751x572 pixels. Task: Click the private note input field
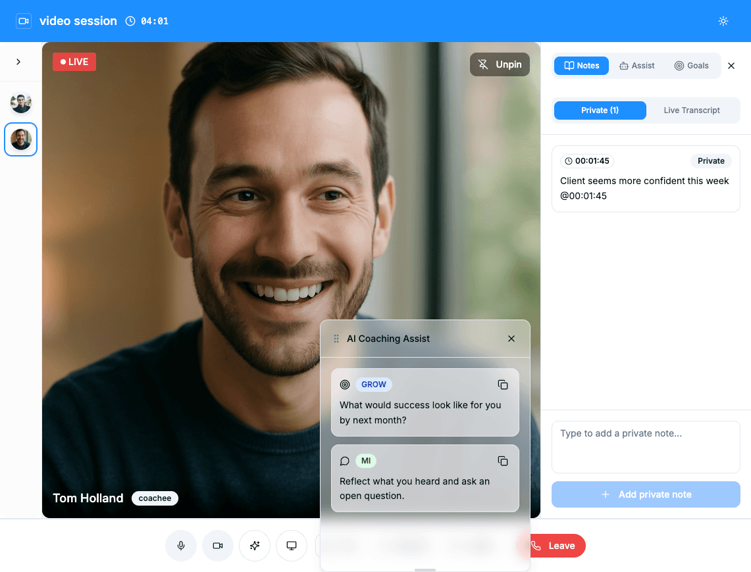click(646, 447)
